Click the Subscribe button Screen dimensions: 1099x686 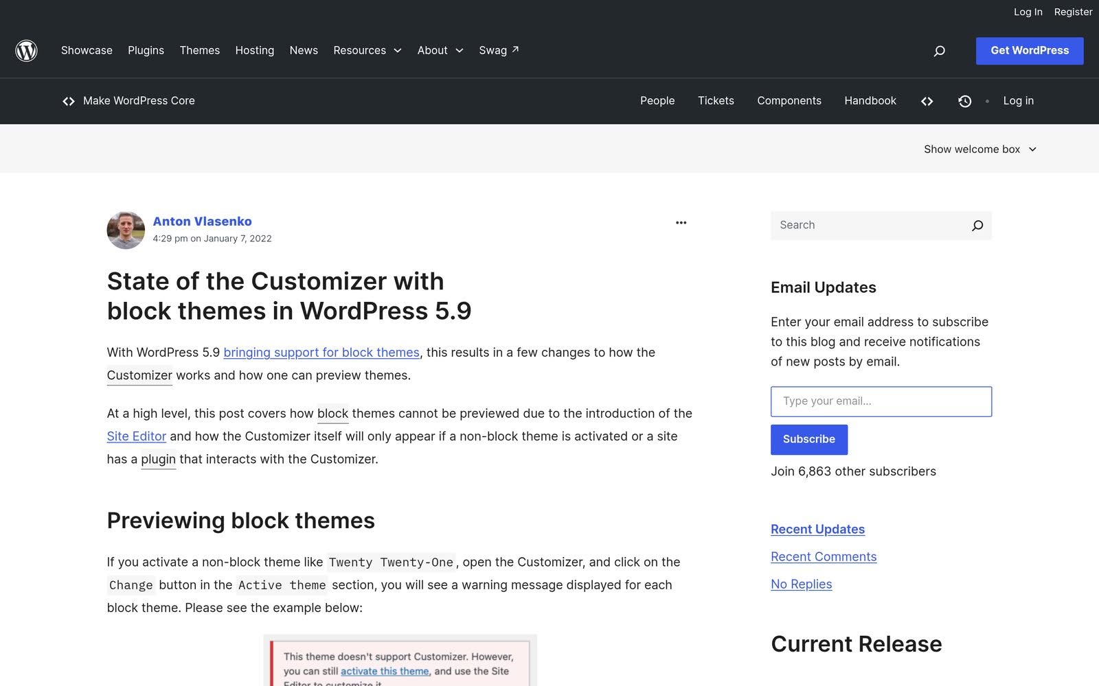point(809,440)
